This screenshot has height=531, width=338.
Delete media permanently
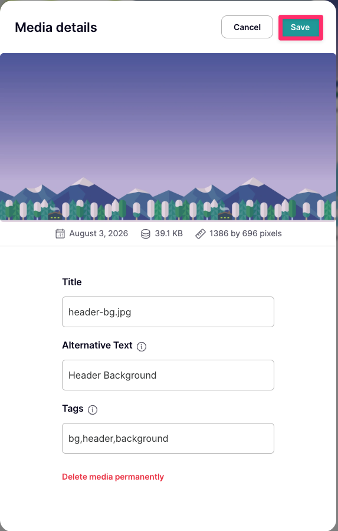[113, 477]
